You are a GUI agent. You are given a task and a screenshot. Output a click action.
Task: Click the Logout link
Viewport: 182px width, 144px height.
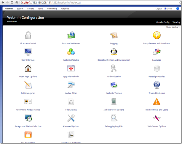click(159, 9)
